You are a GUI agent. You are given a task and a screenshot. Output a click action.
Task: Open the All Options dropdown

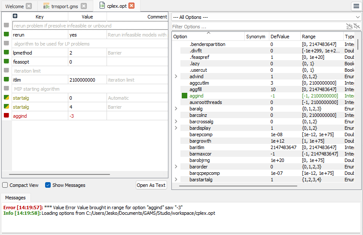pos(266,17)
